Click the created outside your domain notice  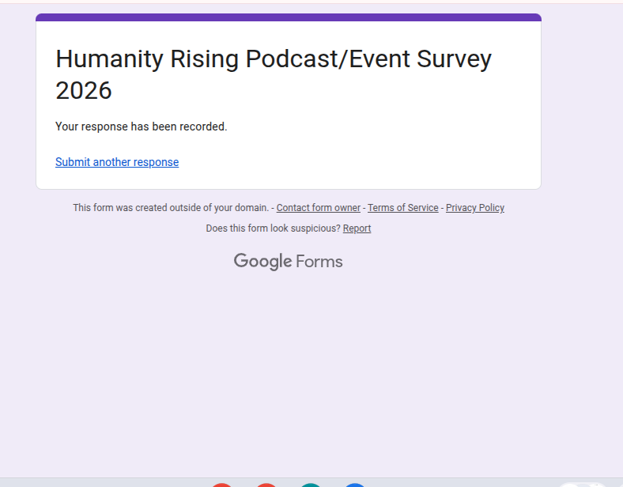click(171, 208)
